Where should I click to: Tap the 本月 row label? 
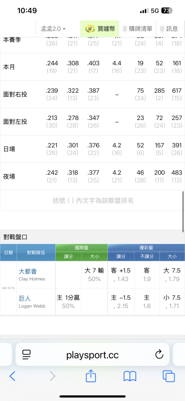coord(9,67)
